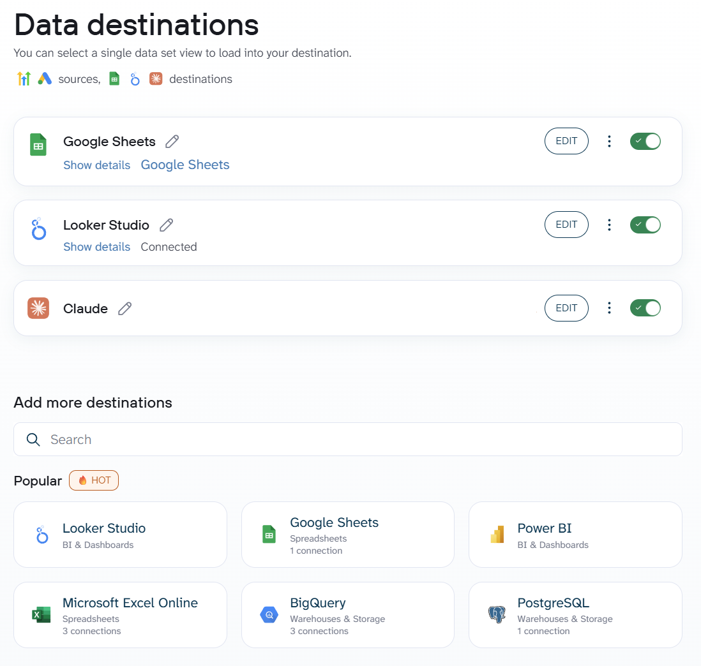This screenshot has width=701, height=666.
Task: Click the PostgreSQL elephant icon
Action: (x=497, y=614)
